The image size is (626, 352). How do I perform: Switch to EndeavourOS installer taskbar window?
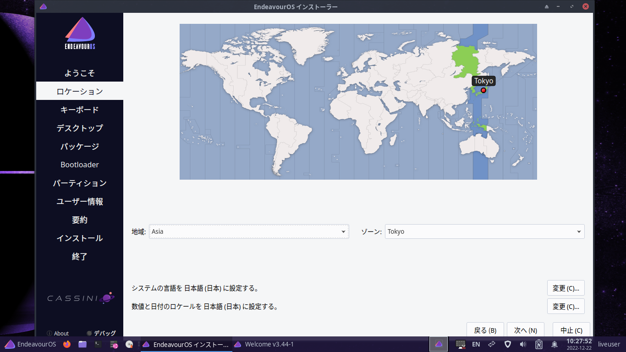[x=186, y=344]
